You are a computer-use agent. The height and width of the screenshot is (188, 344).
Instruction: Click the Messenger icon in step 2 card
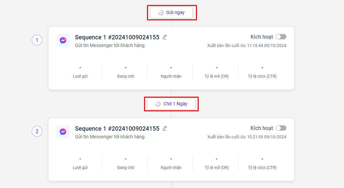coord(63,132)
